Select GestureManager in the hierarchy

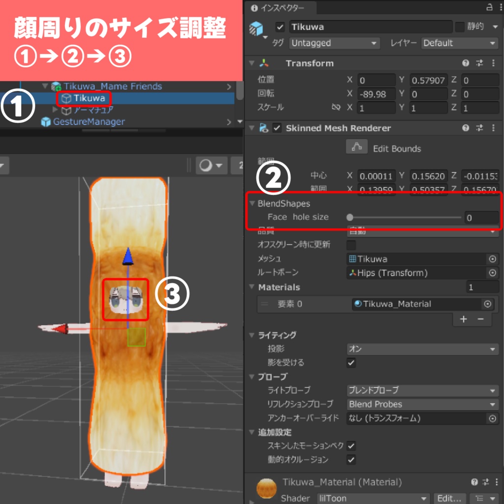coord(89,122)
